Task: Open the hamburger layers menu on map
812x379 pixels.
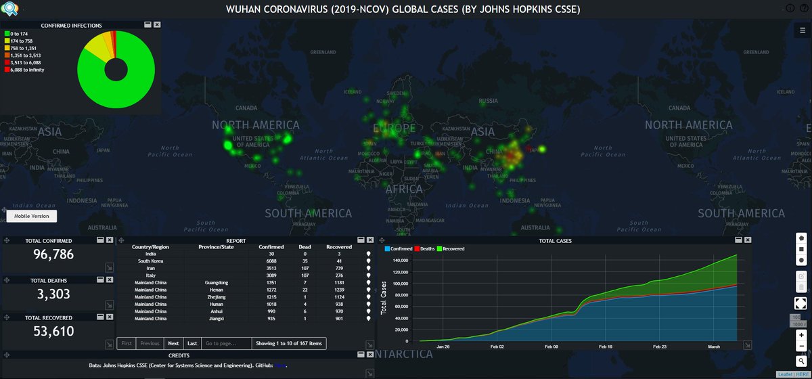Action: point(802,30)
